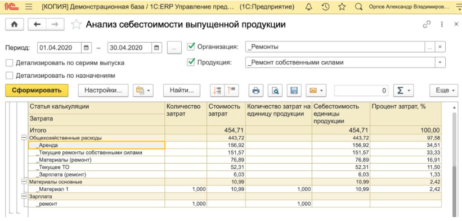
Task: Open favorites star in title bar
Action: coord(342,7)
